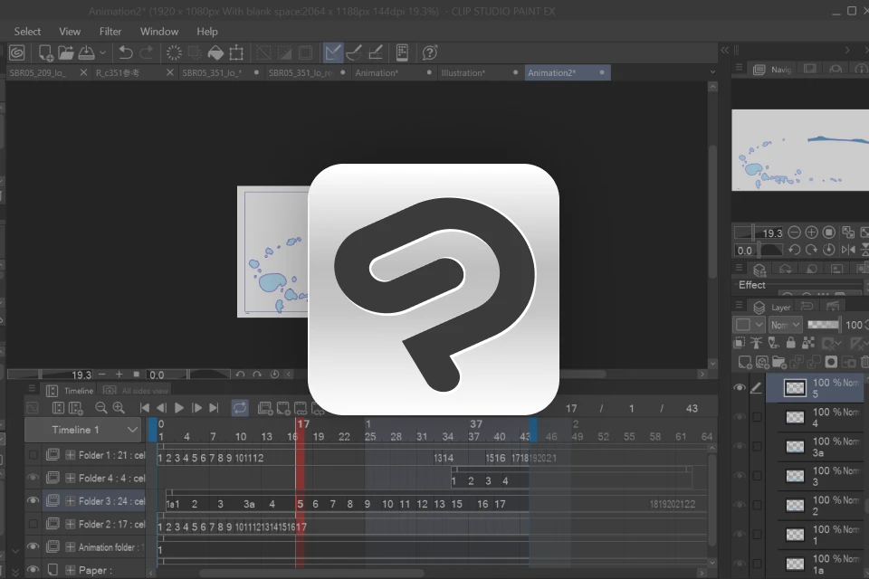
Task: Close the SBR05_209_lo_ tab
Action: tap(83, 72)
